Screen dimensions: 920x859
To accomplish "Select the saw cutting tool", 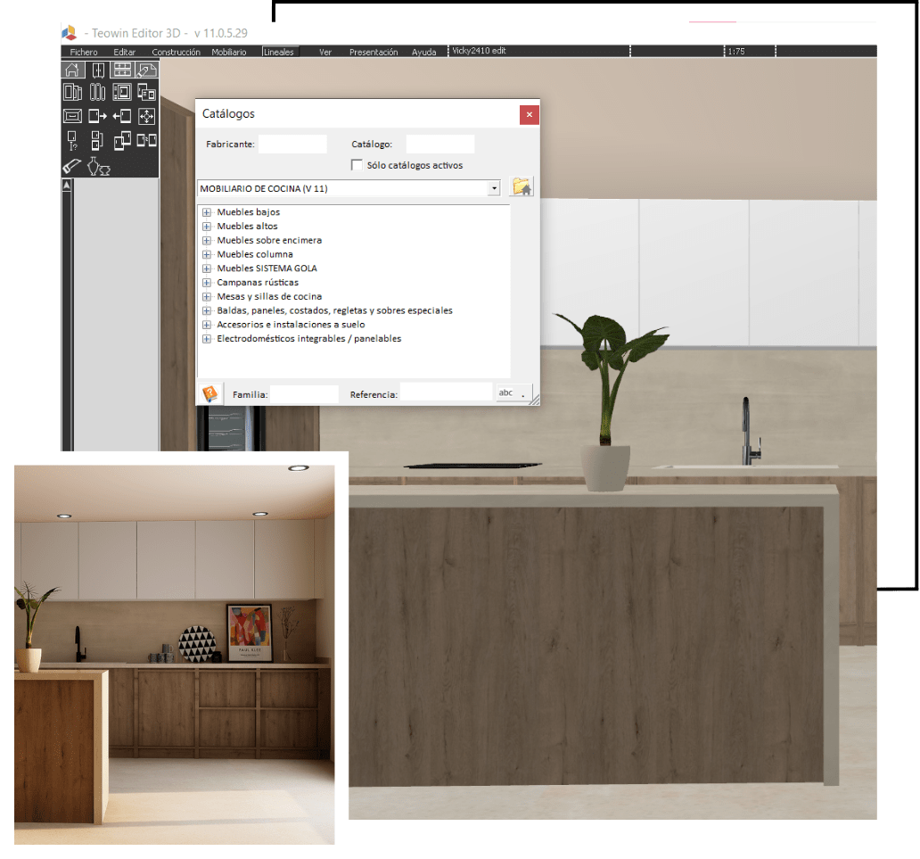I will click(x=73, y=165).
